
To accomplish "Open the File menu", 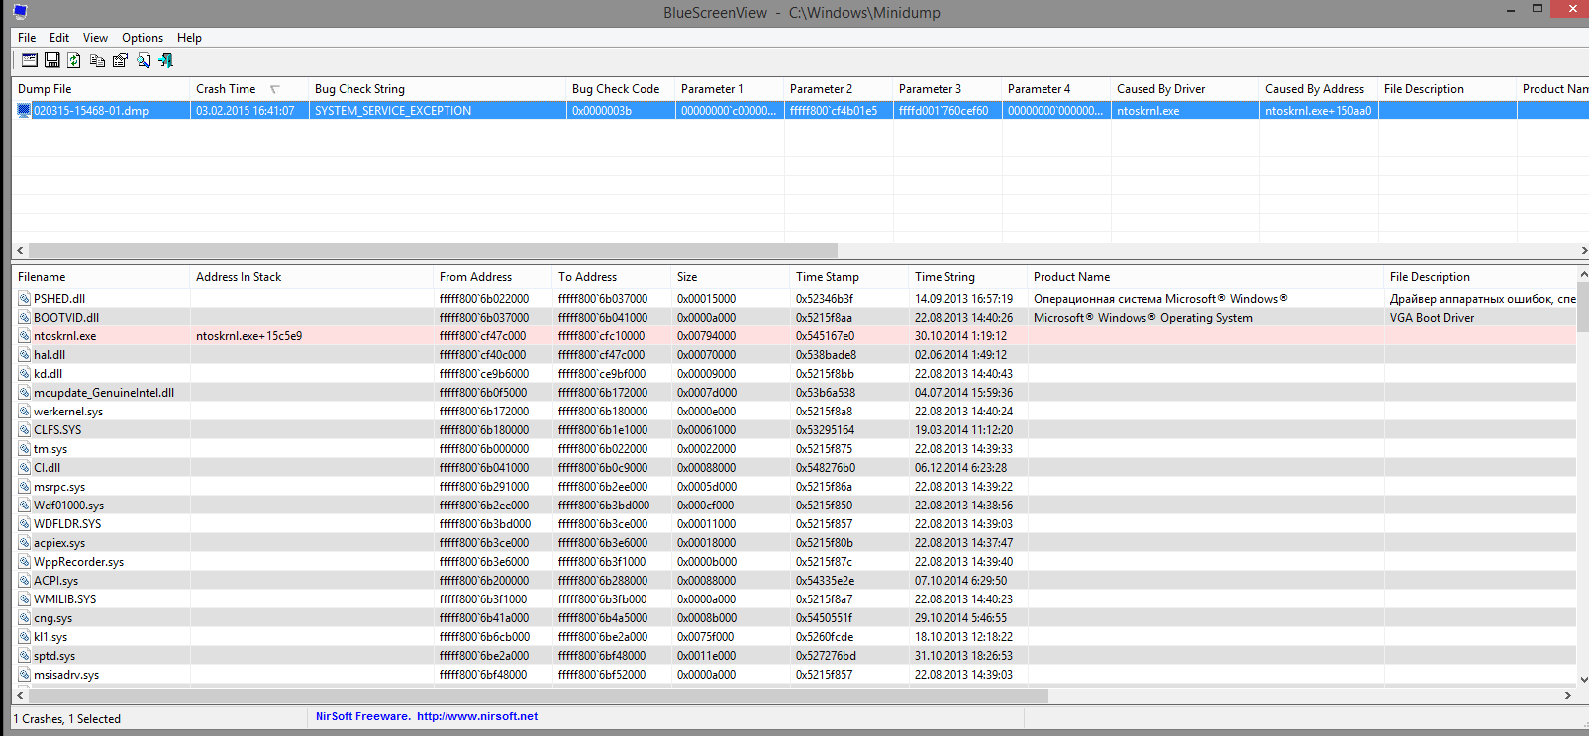I will click(x=27, y=38).
